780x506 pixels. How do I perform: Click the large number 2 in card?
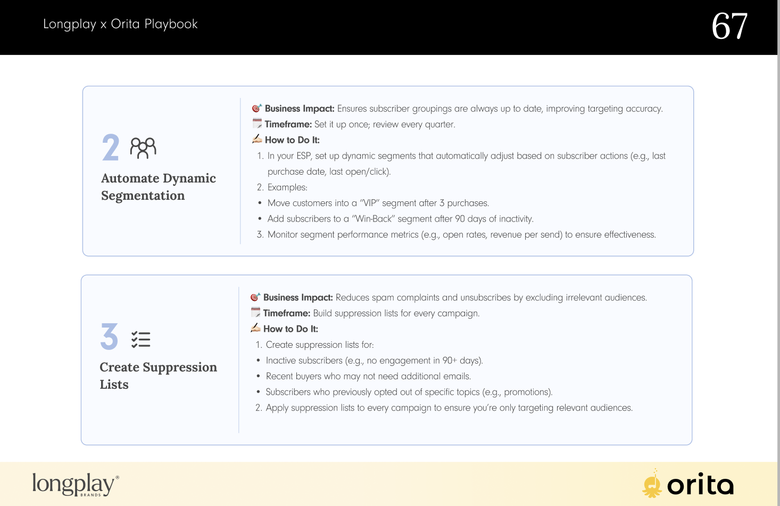[x=111, y=148]
